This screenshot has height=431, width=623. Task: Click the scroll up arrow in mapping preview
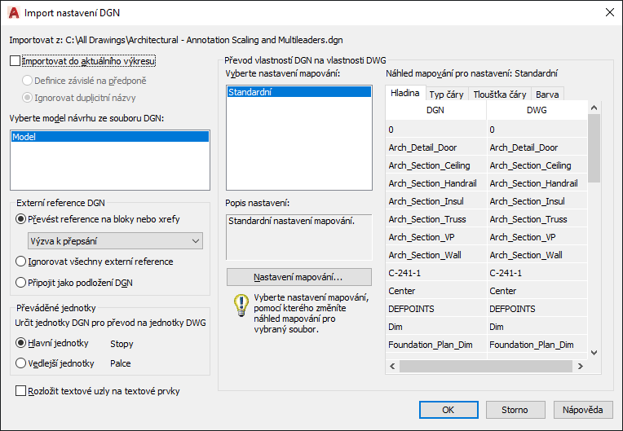594,108
